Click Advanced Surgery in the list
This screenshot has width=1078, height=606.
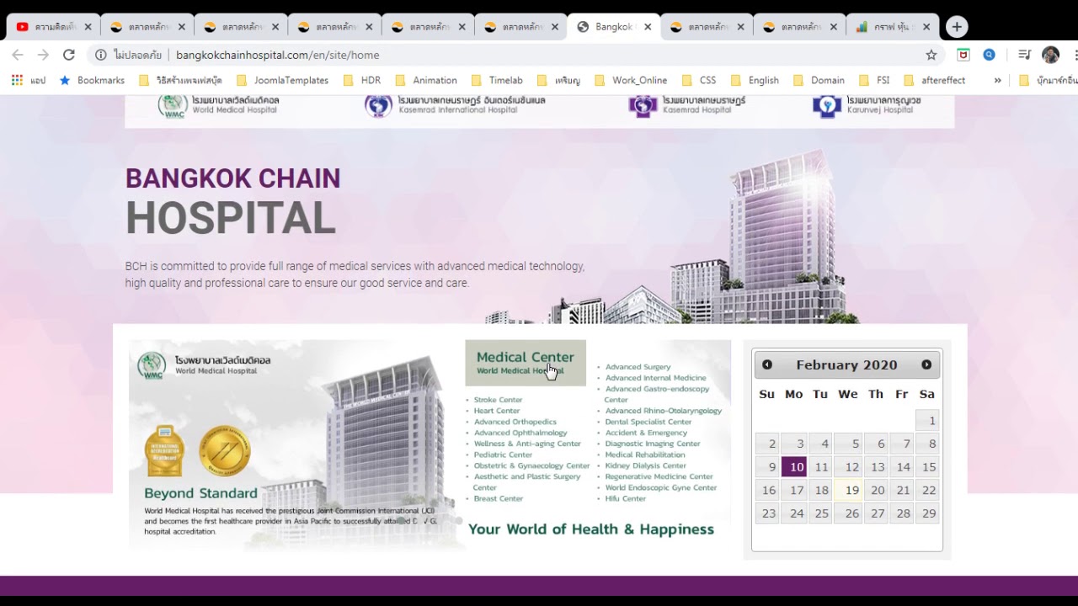638,367
